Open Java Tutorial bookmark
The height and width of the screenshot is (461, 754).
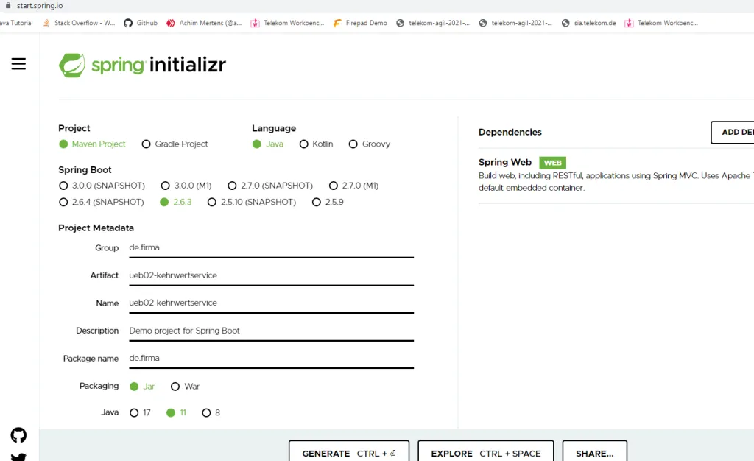coord(16,23)
